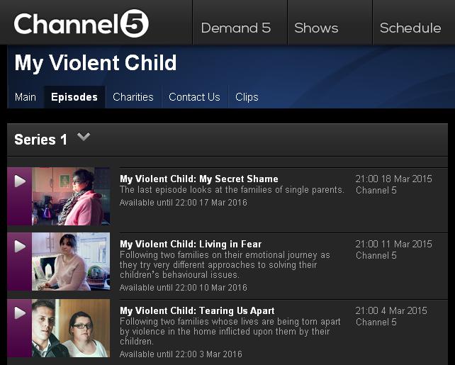Viewport: 455px width, 365px height.
Task: Switch to the Main tab
Action: pyautogui.click(x=26, y=97)
